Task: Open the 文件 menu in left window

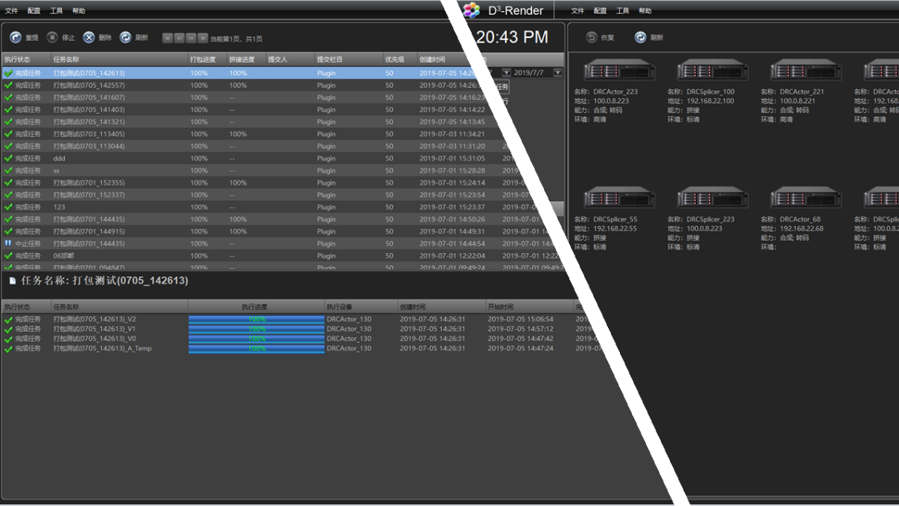Action: click(12, 11)
